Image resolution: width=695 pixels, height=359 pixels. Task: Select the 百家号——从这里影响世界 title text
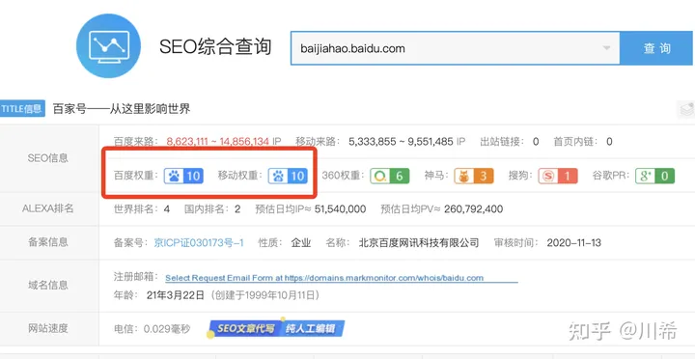click(x=122, y=109)
